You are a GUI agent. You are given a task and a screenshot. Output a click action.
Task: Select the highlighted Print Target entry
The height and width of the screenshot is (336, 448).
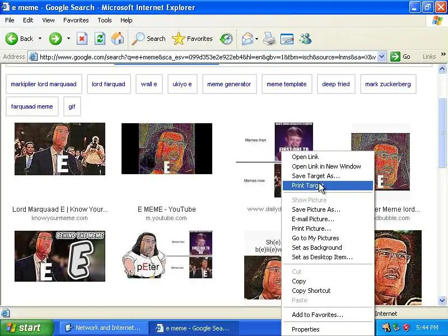[328, 185]
